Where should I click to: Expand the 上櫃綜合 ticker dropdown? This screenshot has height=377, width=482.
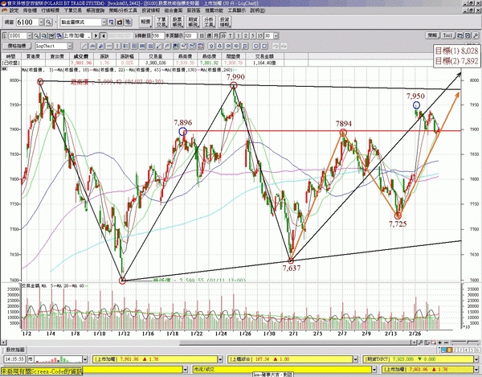click(x=355, y=359)
